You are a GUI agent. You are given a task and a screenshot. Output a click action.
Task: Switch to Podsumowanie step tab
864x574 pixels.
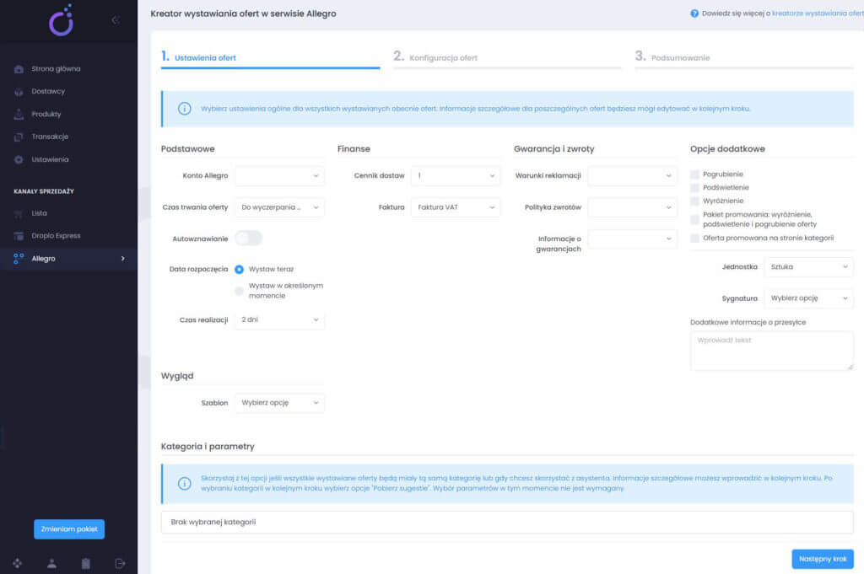[744, 58]
